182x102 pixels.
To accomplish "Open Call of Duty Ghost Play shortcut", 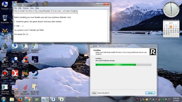I will coord(5,90).
